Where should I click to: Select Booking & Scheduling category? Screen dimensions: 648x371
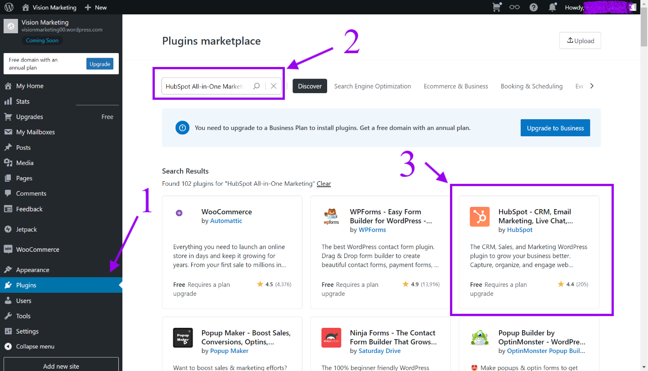531,86
